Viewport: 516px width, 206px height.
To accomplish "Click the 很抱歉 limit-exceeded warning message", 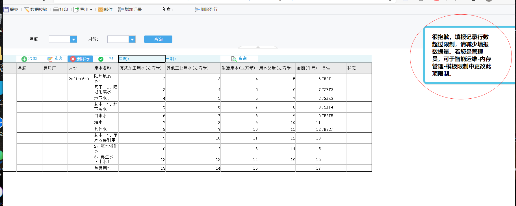I will (x=461, y=55).
